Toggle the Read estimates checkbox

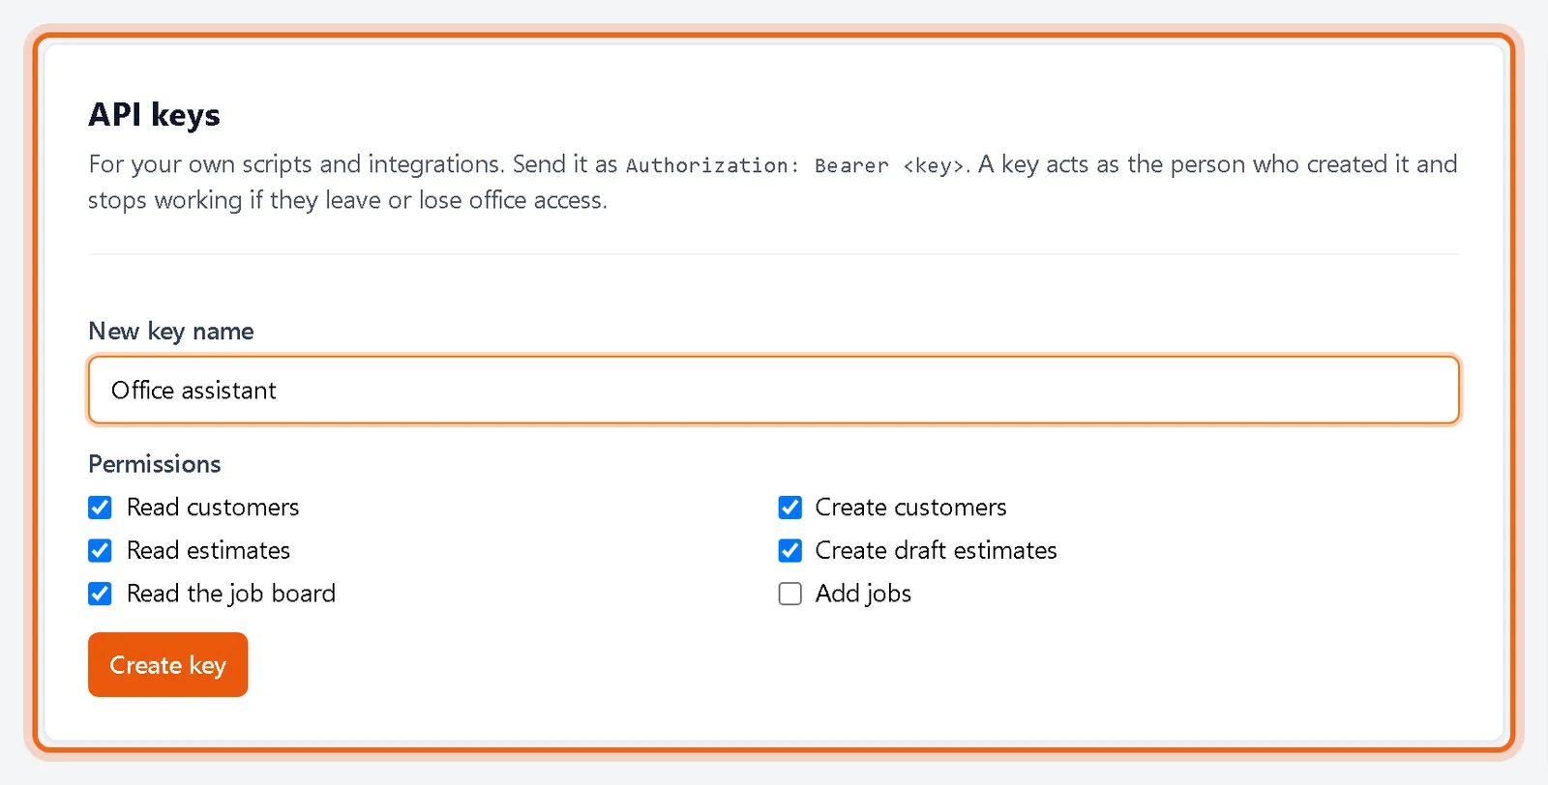pyautogui.click(x=100, y=550)
